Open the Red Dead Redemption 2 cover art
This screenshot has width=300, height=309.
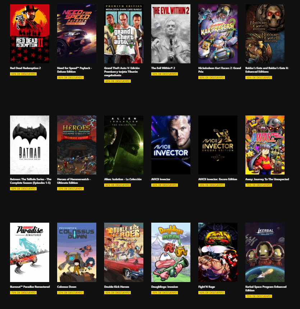[29, 34]
